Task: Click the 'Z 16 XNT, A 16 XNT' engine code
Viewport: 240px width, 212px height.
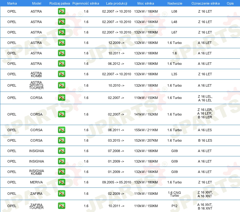Action: pos(205,194)
